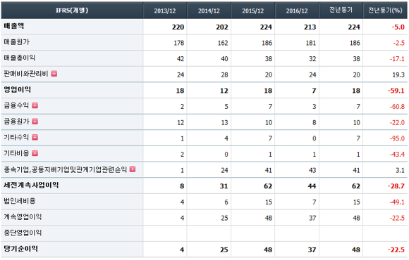Screen dimensions: 409x260
Task: Click 관계기업관련손익 value 43 for 2016/12
Action: pos(312,170)
